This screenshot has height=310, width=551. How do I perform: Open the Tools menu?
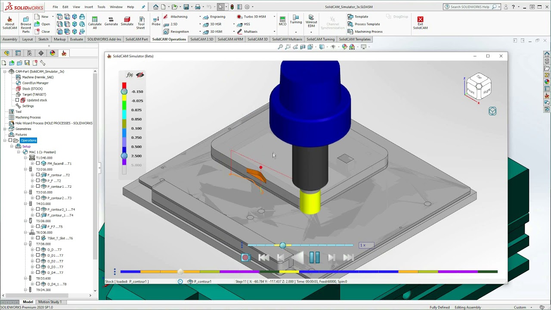click(x=101, y=7)
